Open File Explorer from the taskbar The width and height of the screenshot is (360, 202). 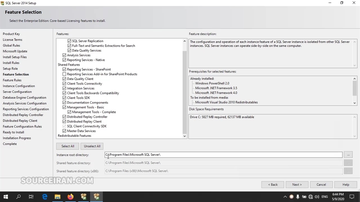tap(57, 197)
